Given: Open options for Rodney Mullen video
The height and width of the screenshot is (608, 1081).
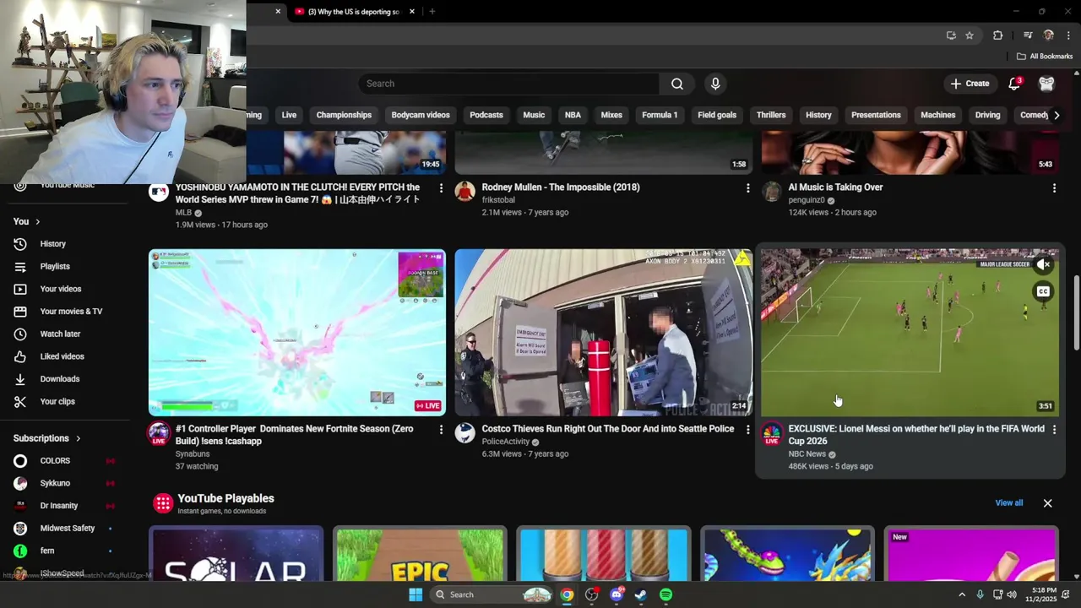Looking at the screenshot, I should pos(747,188).
